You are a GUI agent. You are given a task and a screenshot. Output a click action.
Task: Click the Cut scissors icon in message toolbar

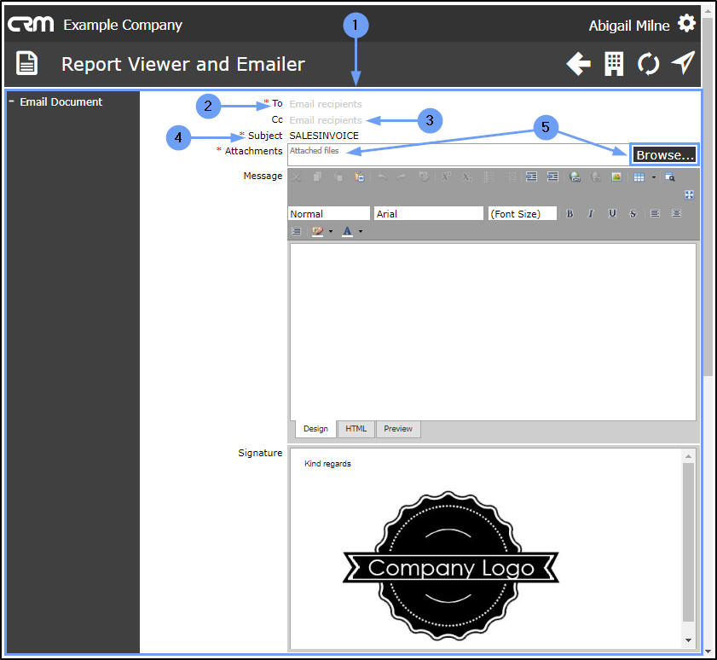(297, 177)
